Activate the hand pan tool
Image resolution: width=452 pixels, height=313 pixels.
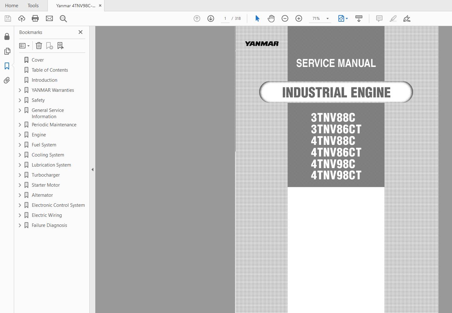point(271,19)
